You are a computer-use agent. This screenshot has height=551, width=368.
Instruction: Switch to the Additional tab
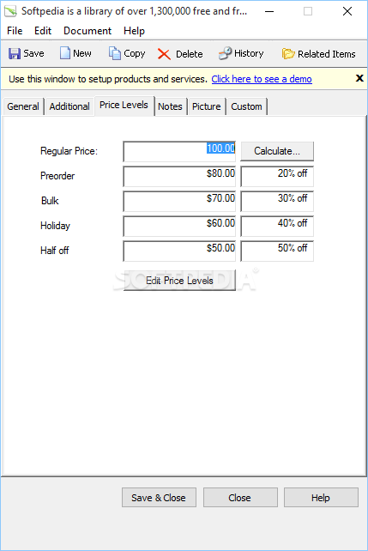(x=69, y=106)
